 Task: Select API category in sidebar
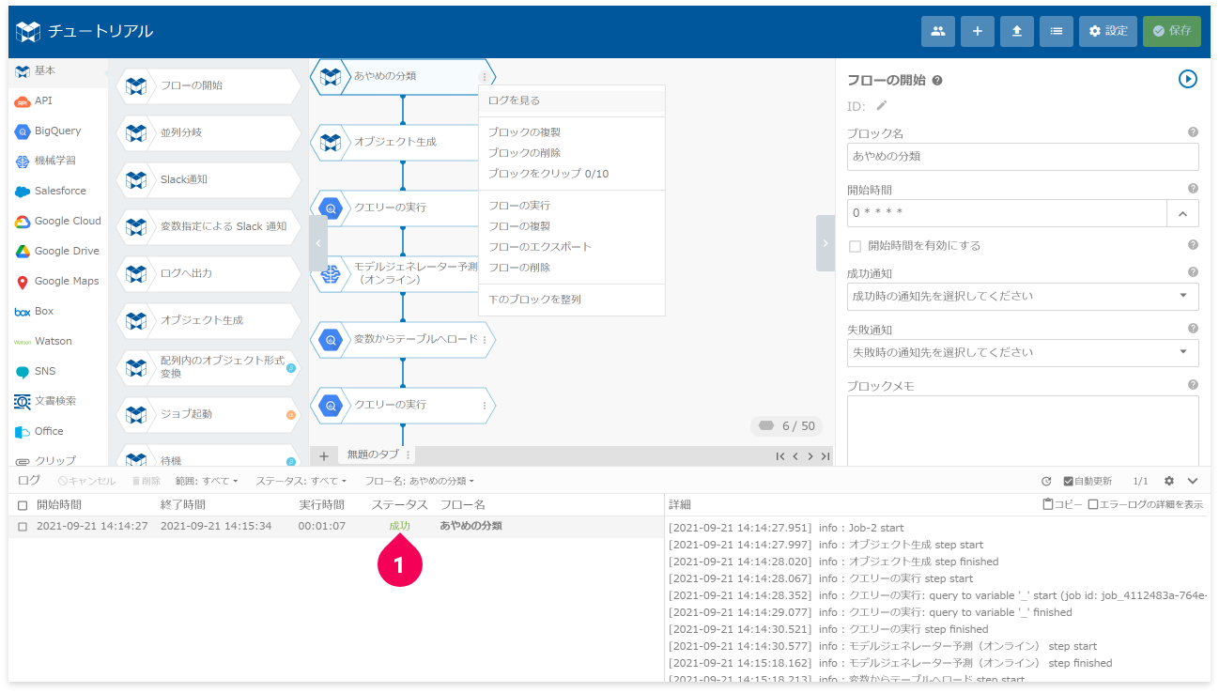[58, 100]
